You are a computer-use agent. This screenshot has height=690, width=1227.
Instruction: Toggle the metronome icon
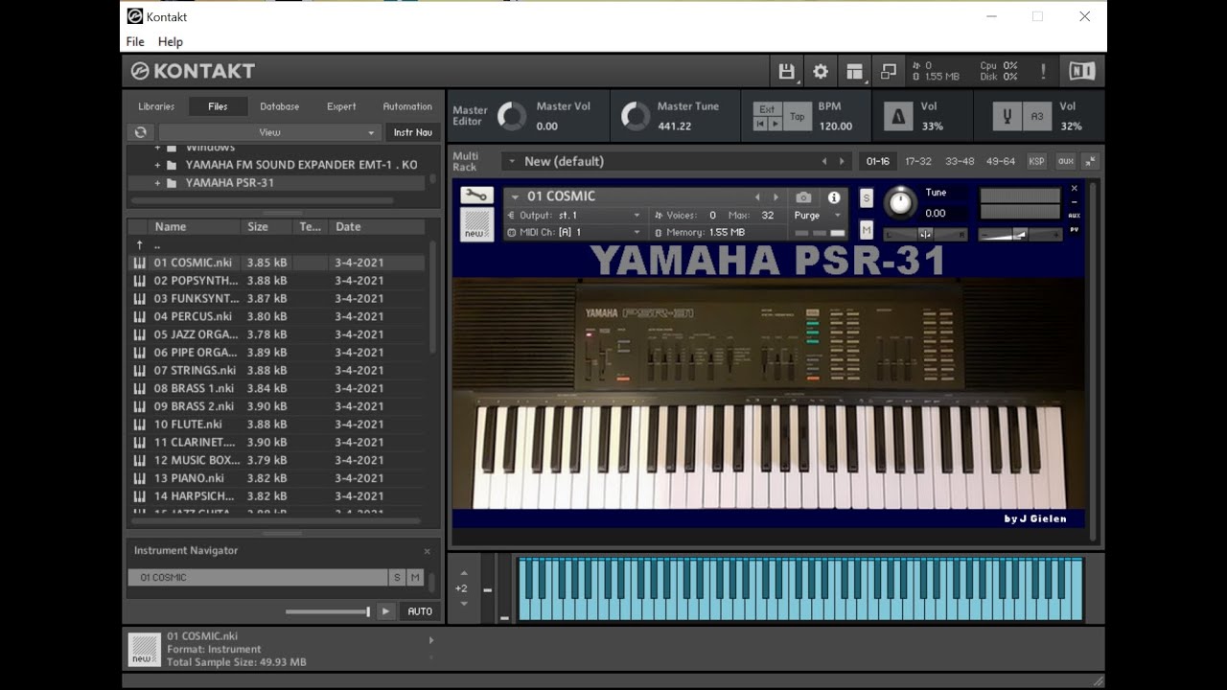(898, 116)
